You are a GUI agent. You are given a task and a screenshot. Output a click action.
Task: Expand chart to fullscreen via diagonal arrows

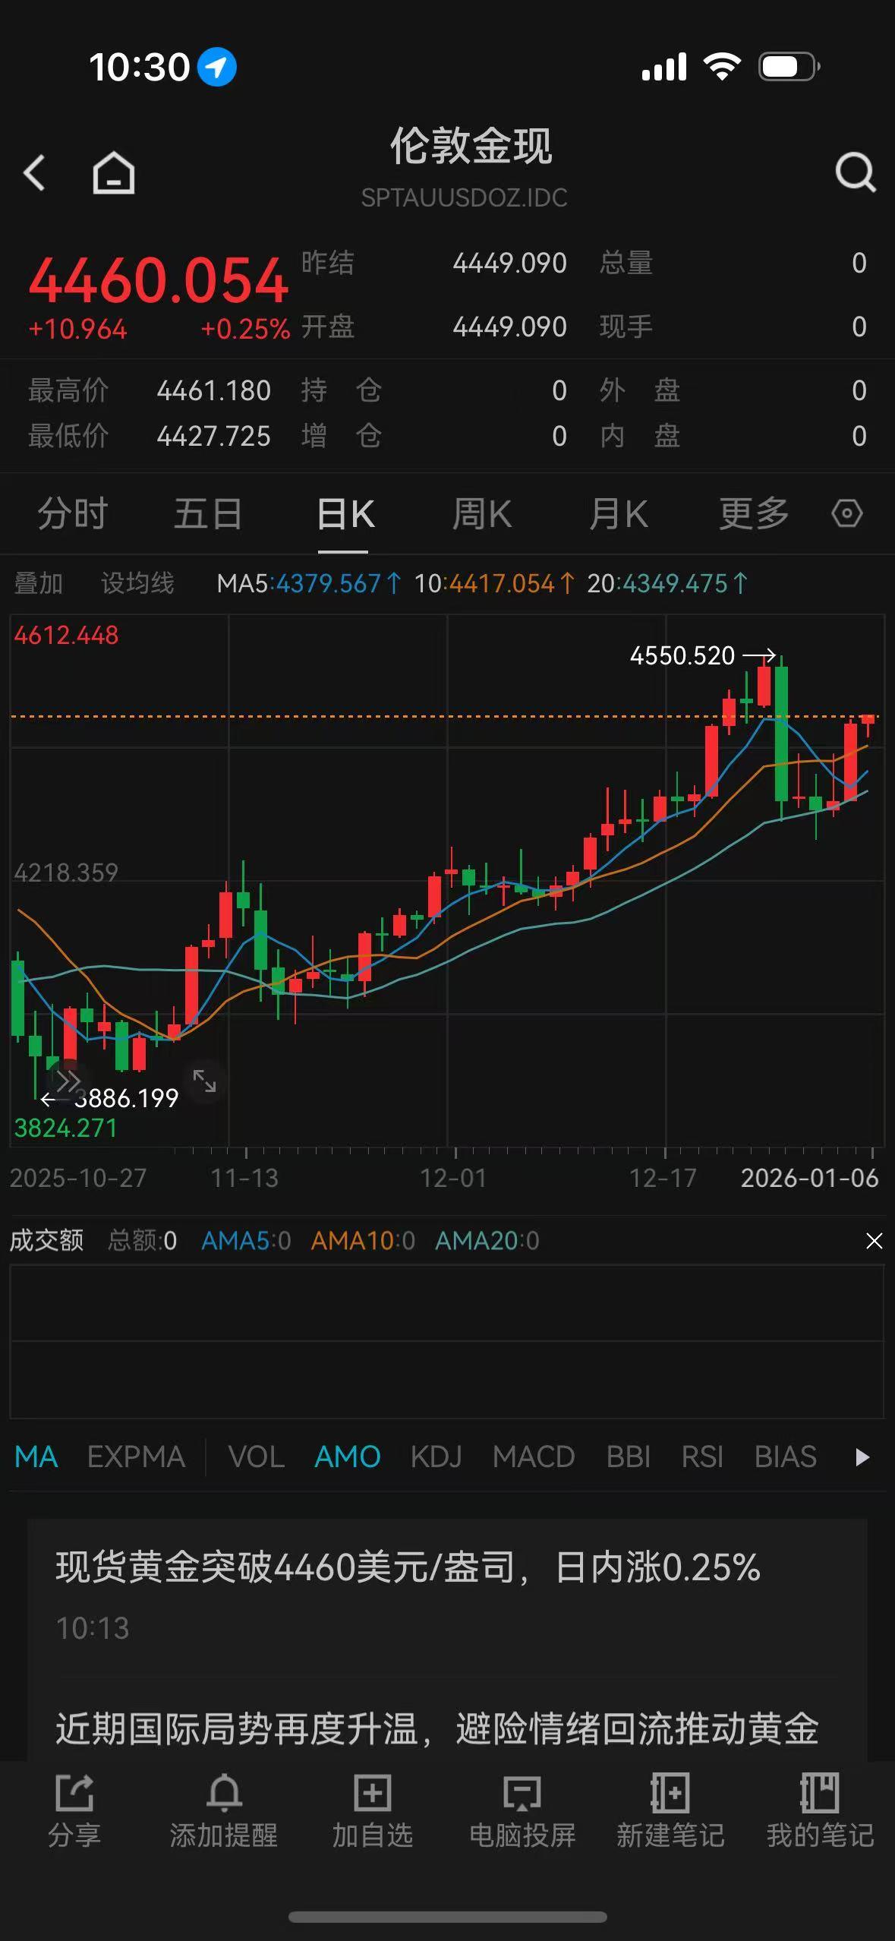tap(204, 1081)
